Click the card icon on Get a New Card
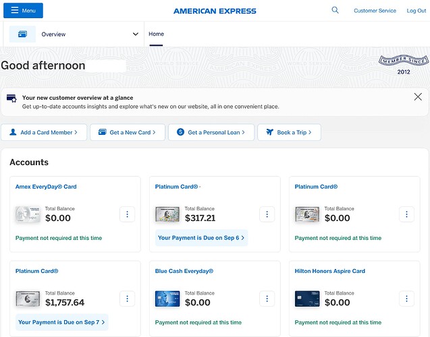Screen dimensions: 430x337 (x=103, y=132)
